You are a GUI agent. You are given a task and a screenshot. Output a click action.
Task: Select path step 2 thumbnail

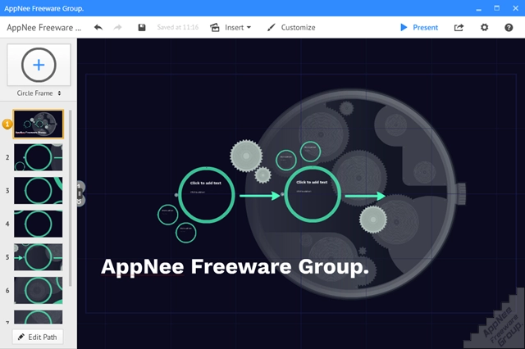point(39,157)
